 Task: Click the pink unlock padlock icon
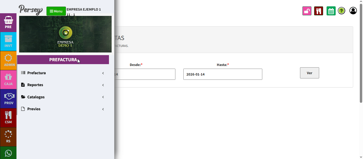pos(307,11)
